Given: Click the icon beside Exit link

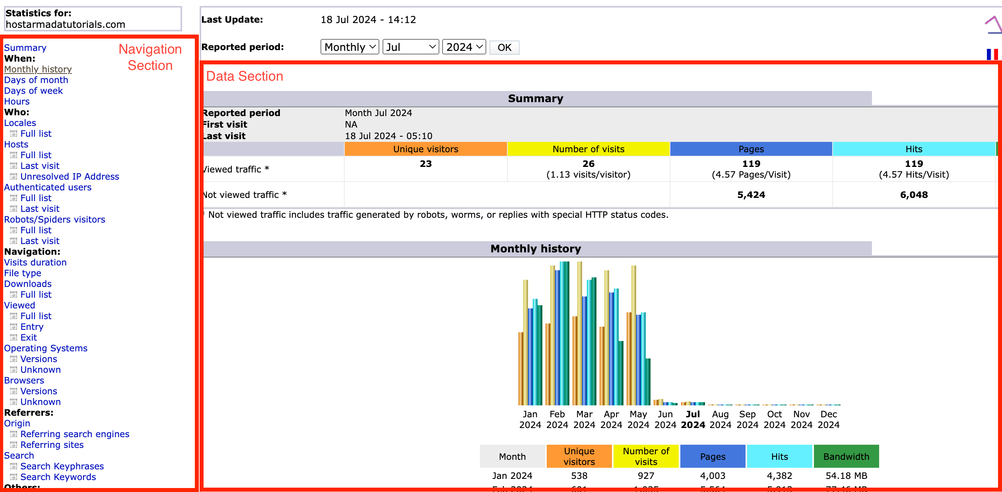Looking at the screenshot, I should [14, 337].
